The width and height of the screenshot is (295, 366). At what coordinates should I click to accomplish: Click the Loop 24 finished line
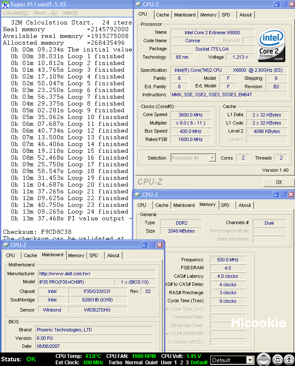point(70,212)
